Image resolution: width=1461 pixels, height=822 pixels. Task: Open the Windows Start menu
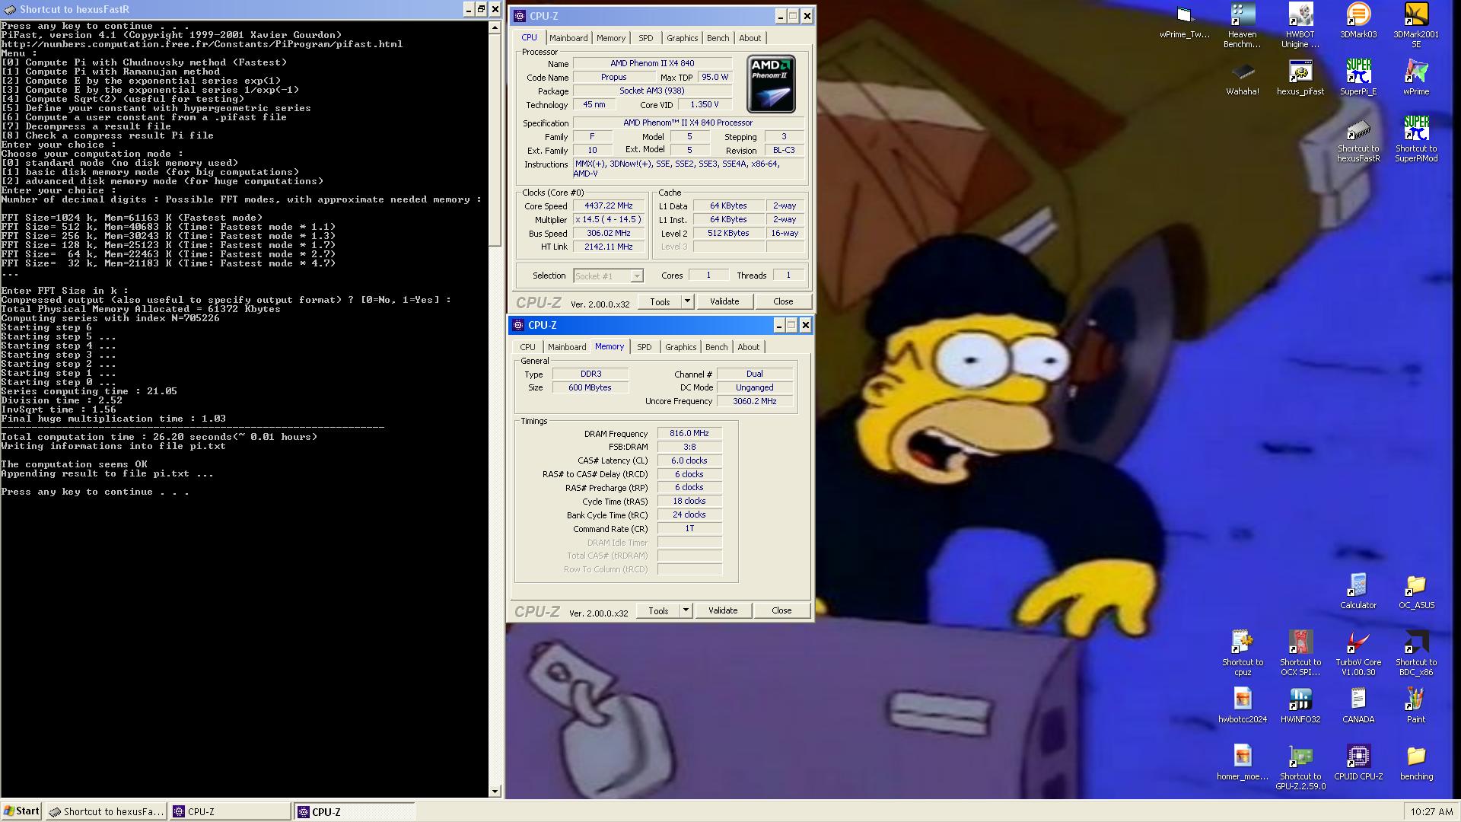coord(21,811)
